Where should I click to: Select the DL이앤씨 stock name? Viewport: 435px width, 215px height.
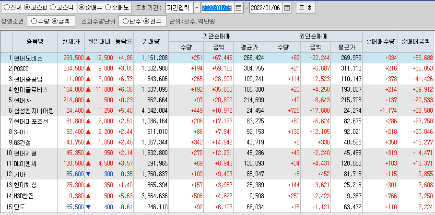click(25, 164)
